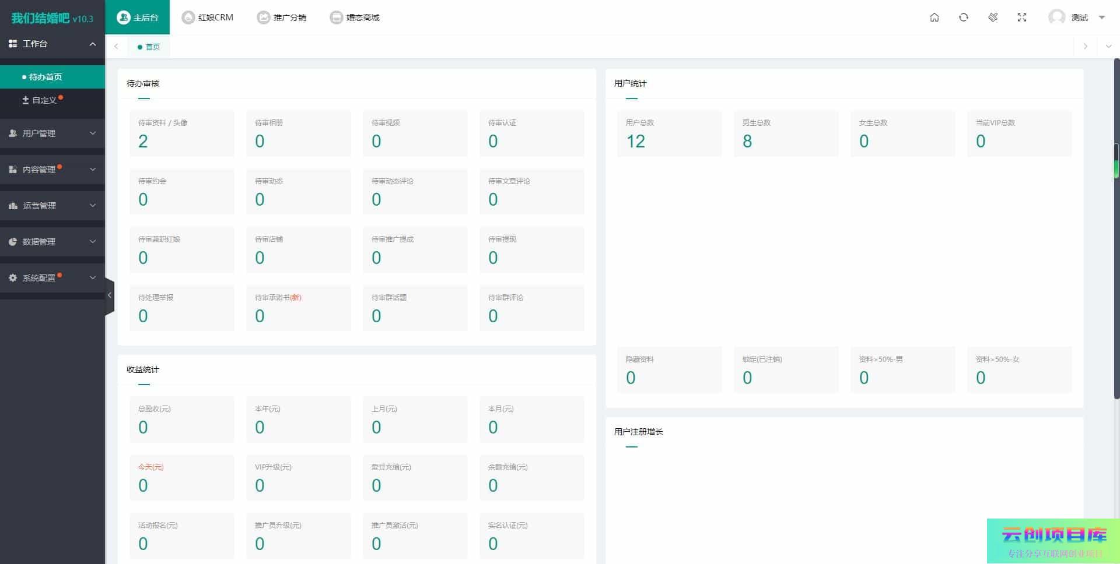
Task: Collapse the left sidebar handle
Action: (x=109, y=295)
